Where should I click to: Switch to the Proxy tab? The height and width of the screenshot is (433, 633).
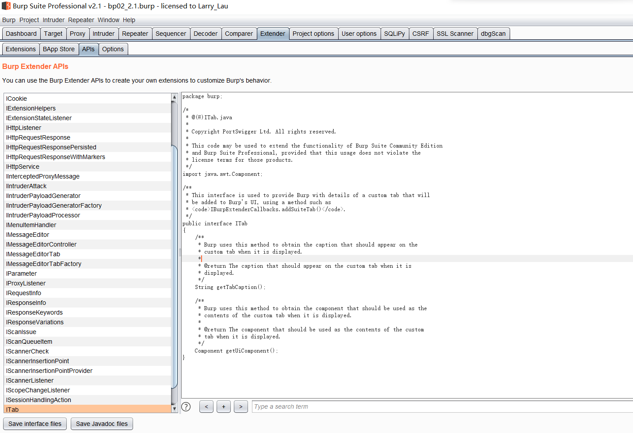pyautogui.click(x=77, y=34)
